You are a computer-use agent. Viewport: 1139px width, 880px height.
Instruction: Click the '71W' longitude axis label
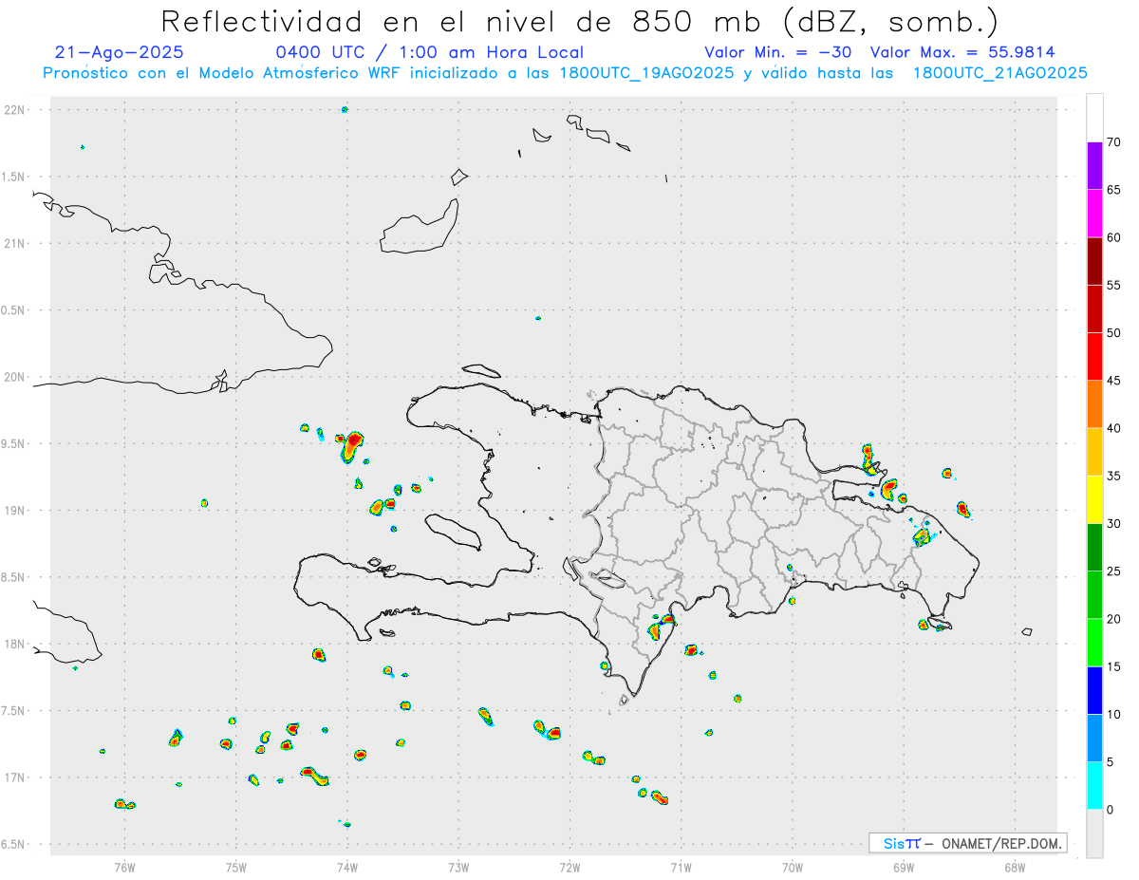[681, 867]
